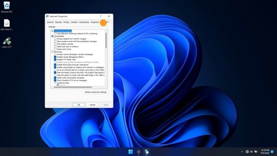Switch to the Security tab
This screenshot has width=277, height=156.
coord(58,22)
